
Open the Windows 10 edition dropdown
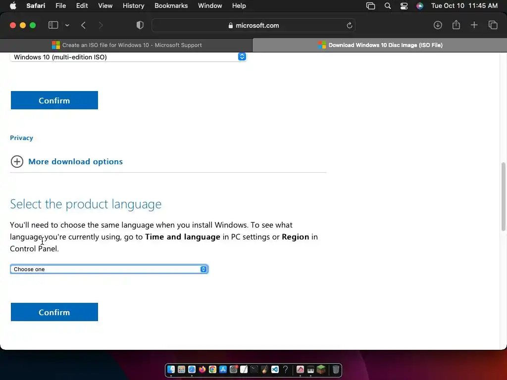128,57
